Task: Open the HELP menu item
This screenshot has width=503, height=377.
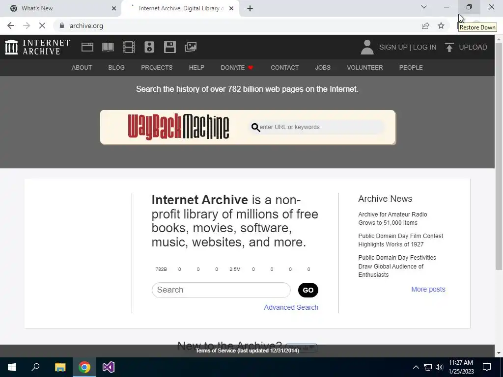Action: pos(196,68)
